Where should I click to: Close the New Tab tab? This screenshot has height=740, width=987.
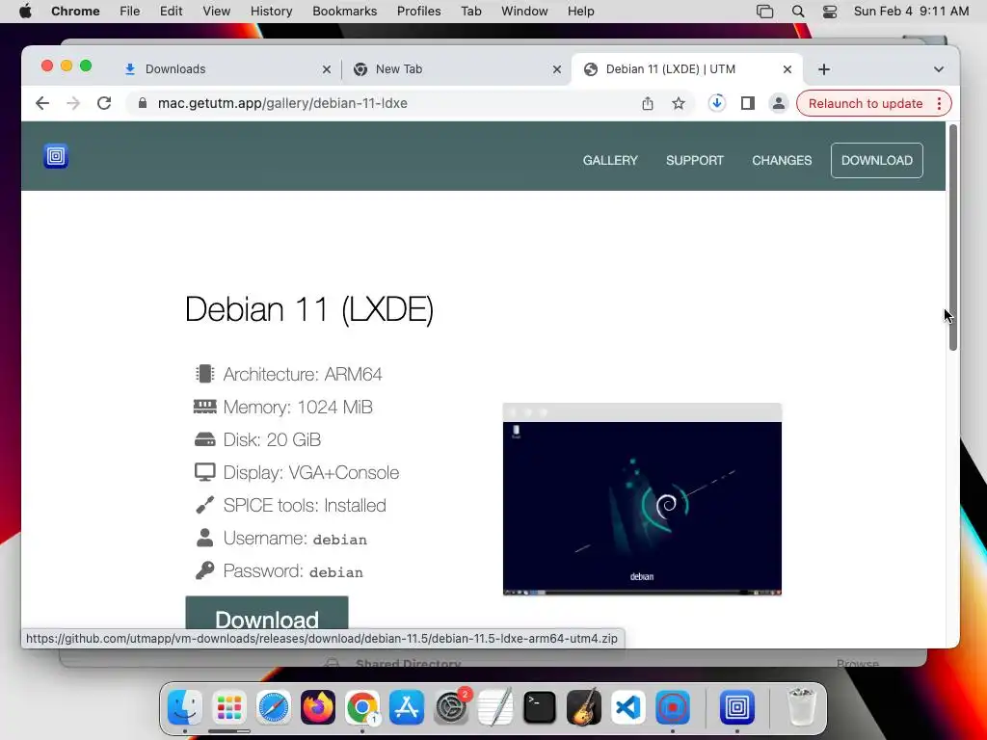556,69
